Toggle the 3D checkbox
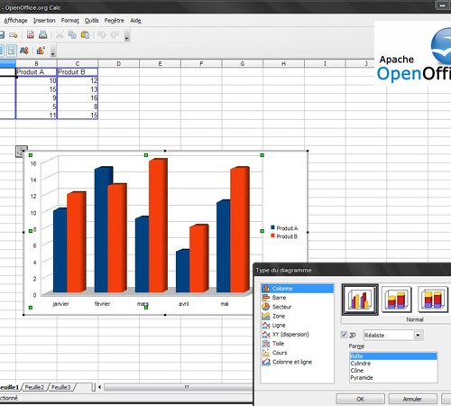Viewport: 451px width, 406px height. 344,335
